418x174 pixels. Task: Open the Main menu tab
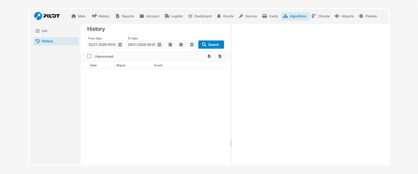[78, 16]
